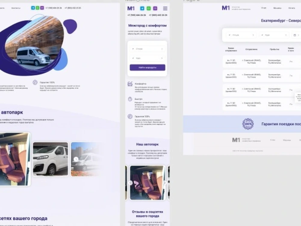This screenshot has height=226, width=301.
Task: Click next arrow on the mobile fleet carousel
Action: coord(165,183)
